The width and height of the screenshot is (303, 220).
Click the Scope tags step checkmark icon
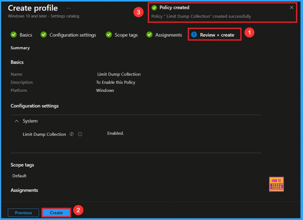click(x=109, y=35)
